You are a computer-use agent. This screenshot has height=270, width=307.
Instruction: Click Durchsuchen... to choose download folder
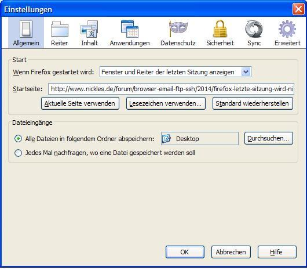click(x=269, y=138)
